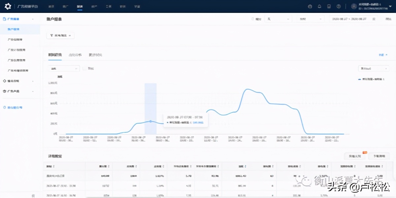
Task: Toggle the blue line series in chart legend
Action: point(371,79)
